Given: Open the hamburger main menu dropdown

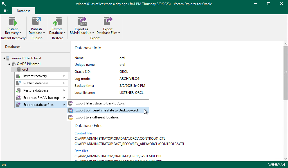Looking at the screenshot, I should click(x=6, y=11).
